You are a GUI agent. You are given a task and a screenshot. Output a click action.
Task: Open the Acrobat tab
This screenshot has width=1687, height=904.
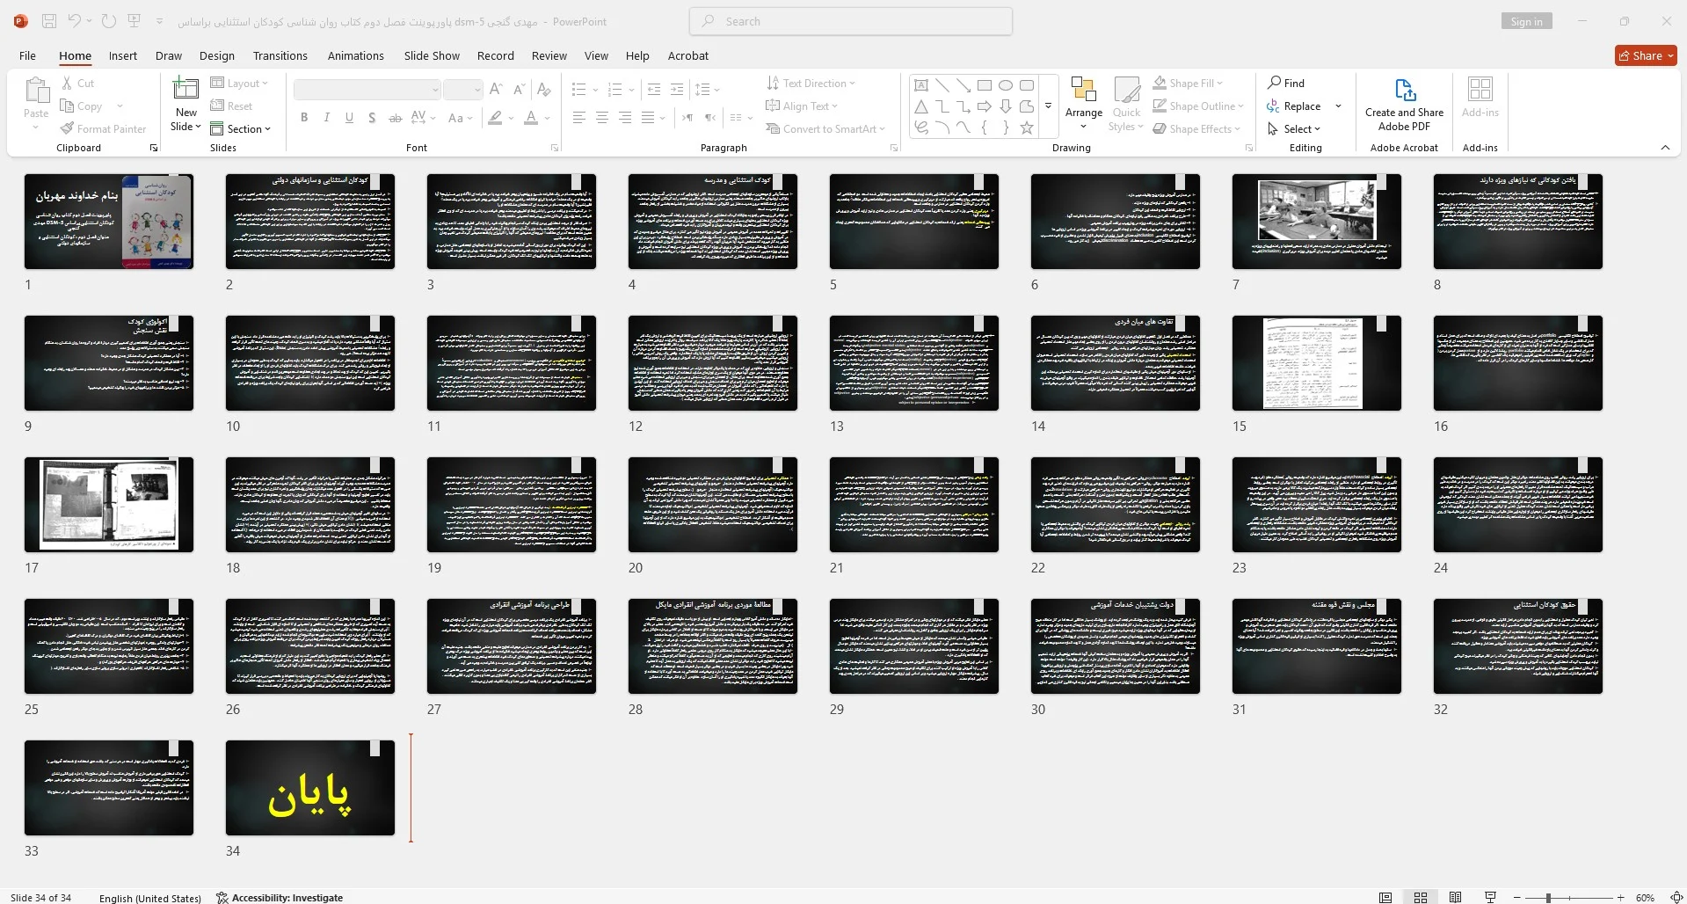coord(687,55)
